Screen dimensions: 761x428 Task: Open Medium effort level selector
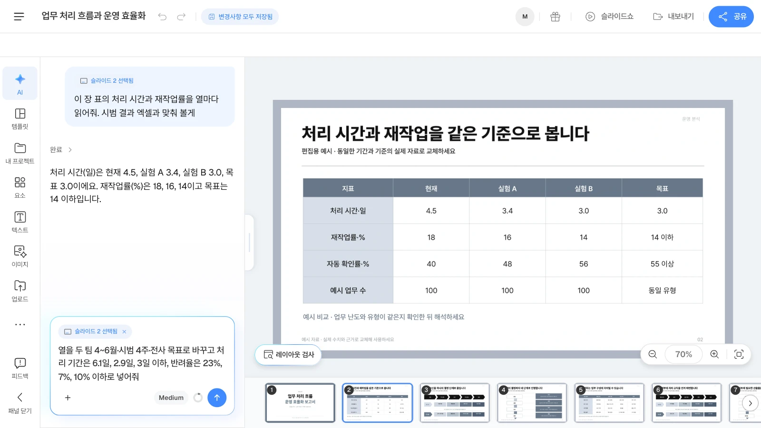tap(171, 398)
